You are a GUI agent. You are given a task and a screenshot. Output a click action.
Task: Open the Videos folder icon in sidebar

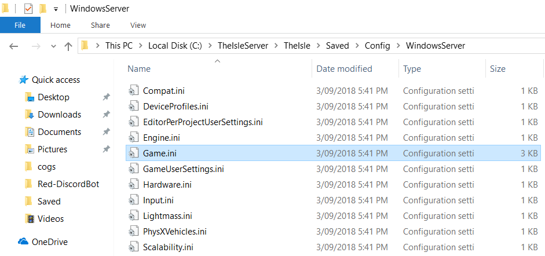[x=30, y=219]
